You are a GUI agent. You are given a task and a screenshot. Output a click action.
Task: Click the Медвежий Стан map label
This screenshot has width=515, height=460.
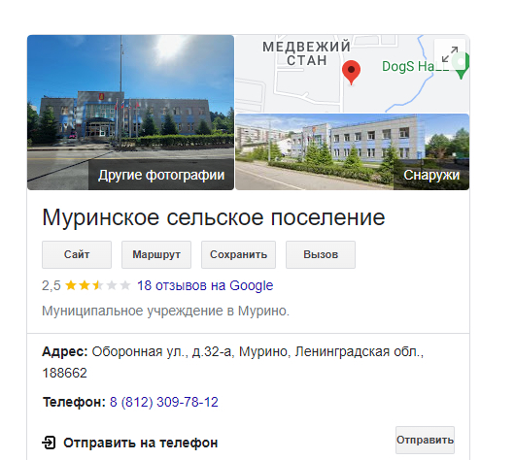(306, 53)
